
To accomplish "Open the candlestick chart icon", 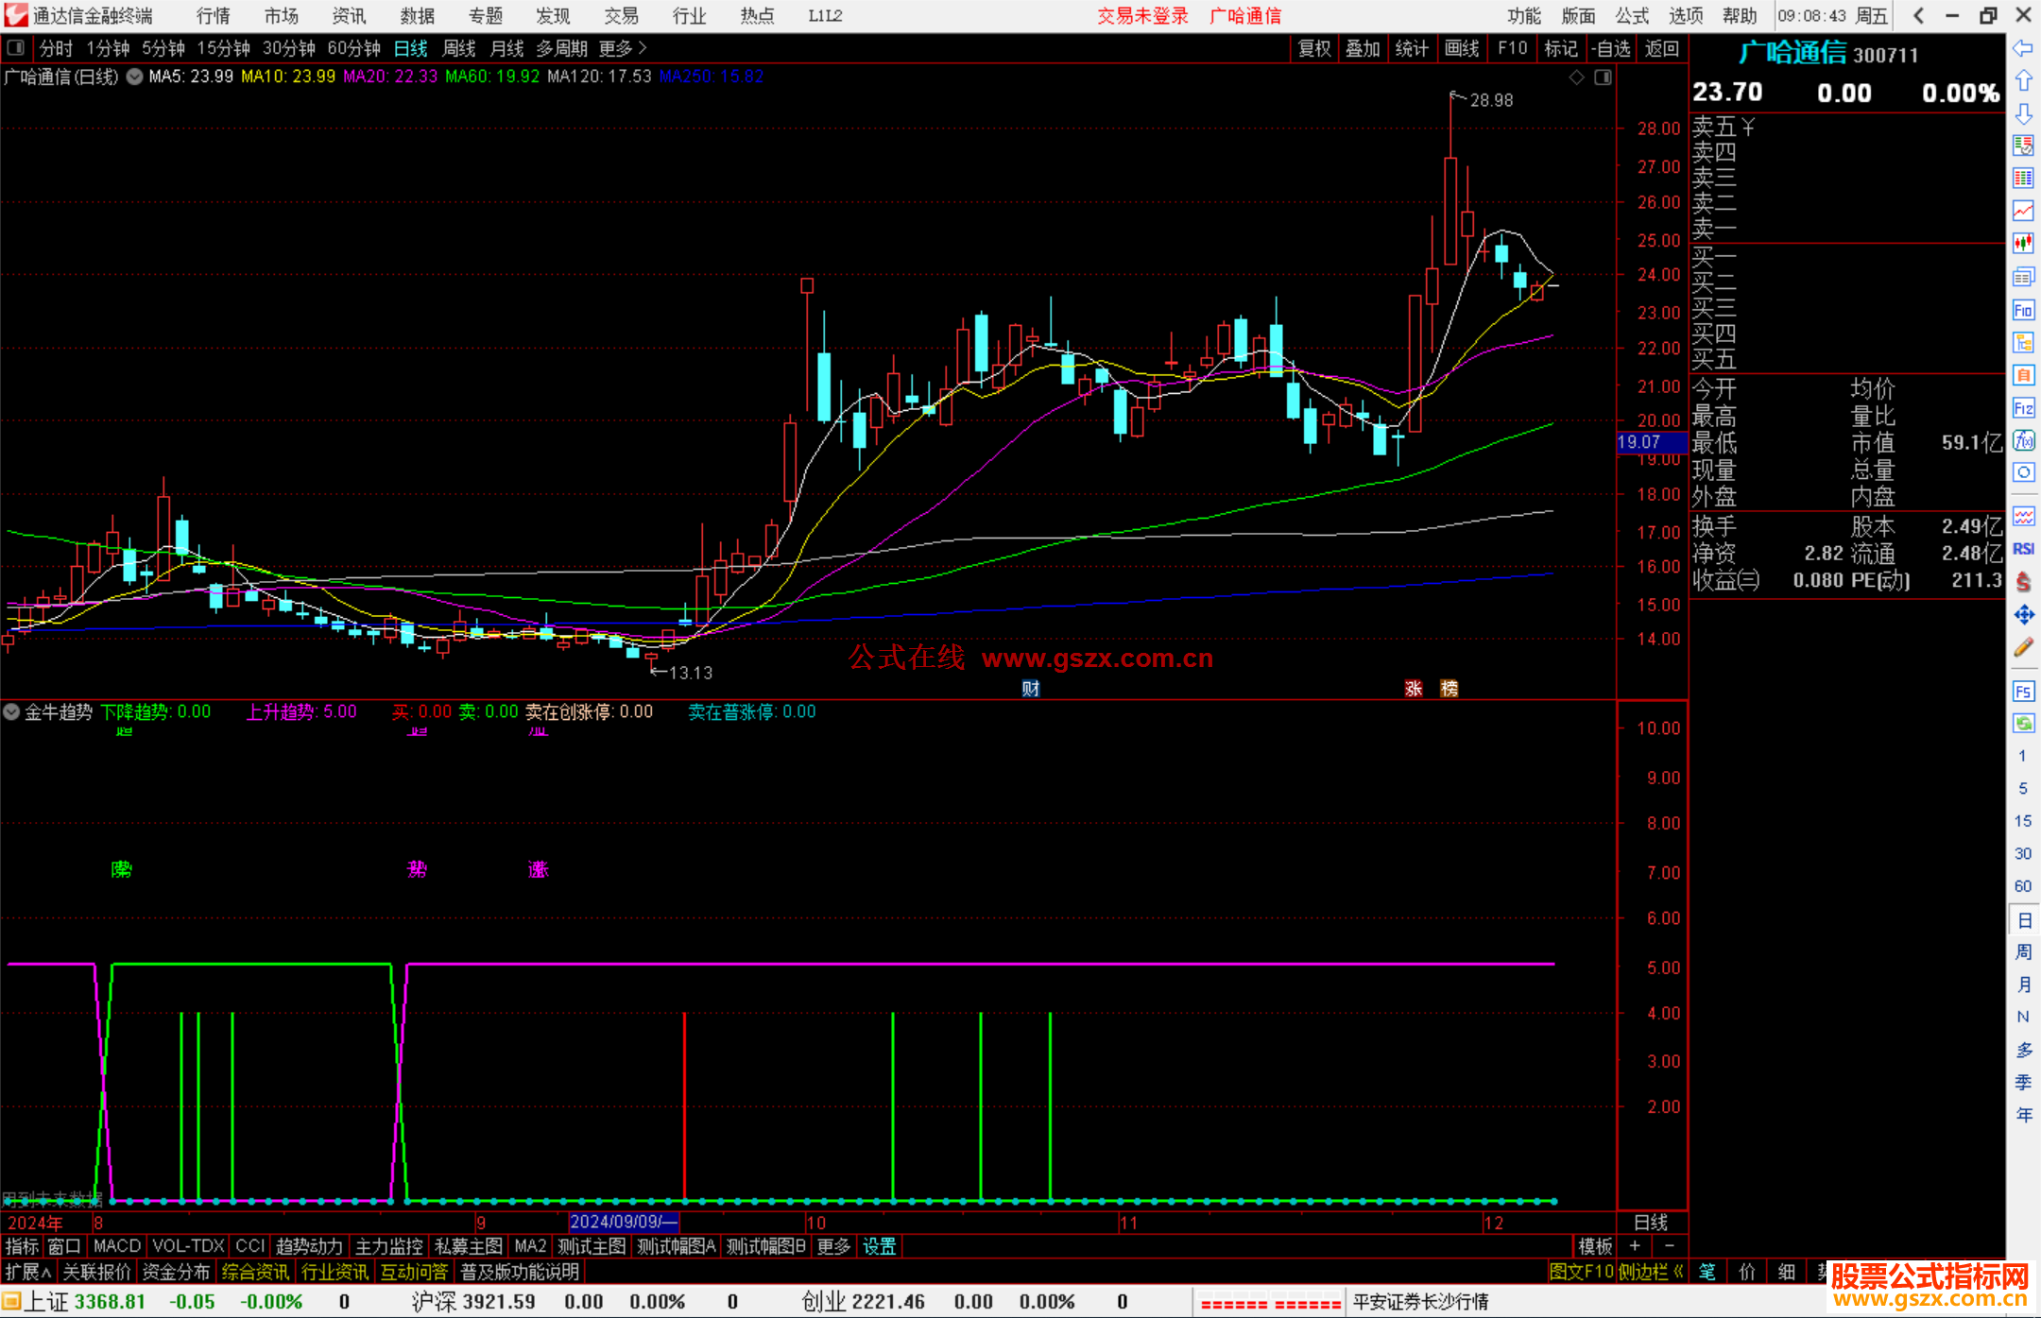I will [x=2023, y=244].
